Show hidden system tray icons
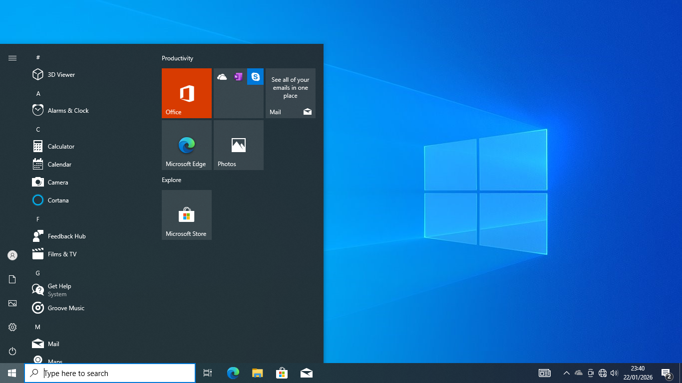The image size is (682, 383). (x=566, y=373)
